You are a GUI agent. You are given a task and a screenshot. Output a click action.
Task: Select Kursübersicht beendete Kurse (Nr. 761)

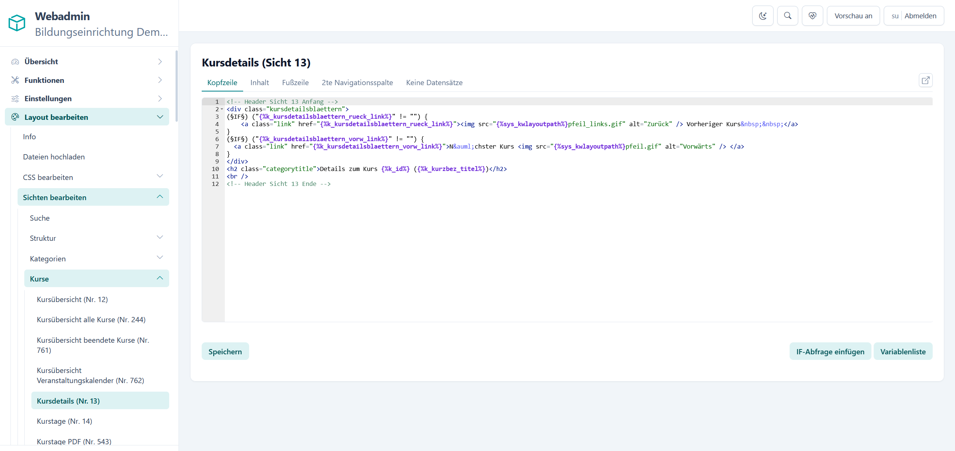(100, 345)
